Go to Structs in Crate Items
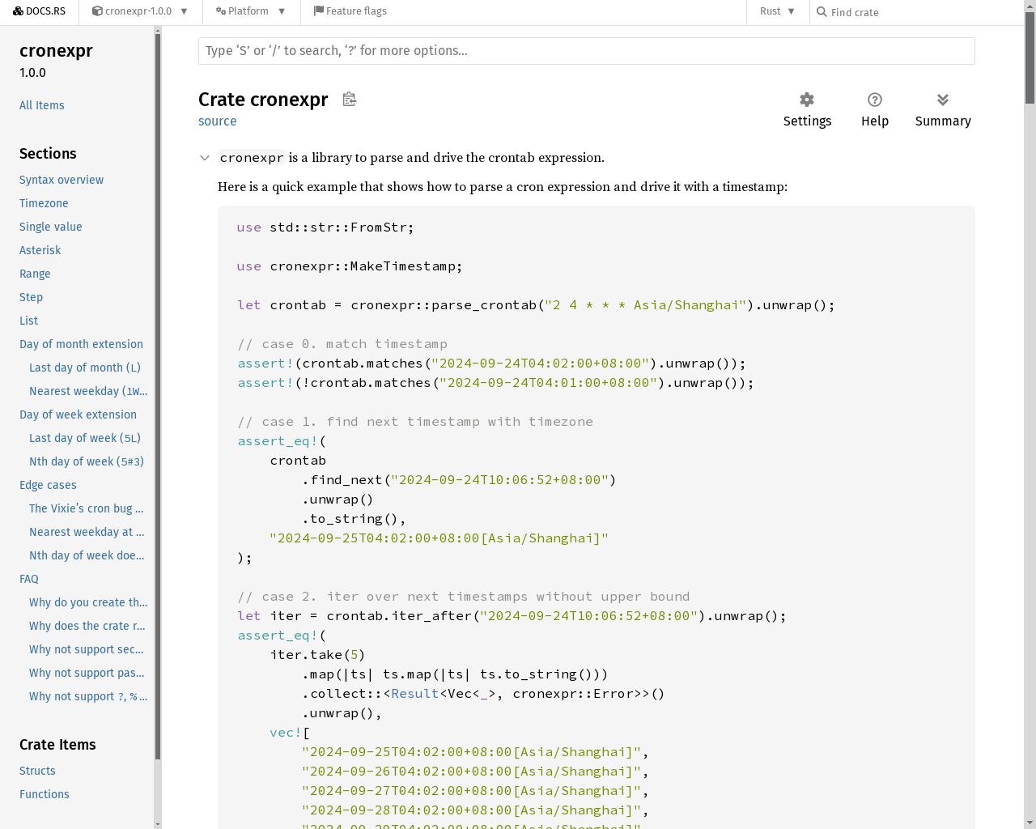 pos(37,771)
